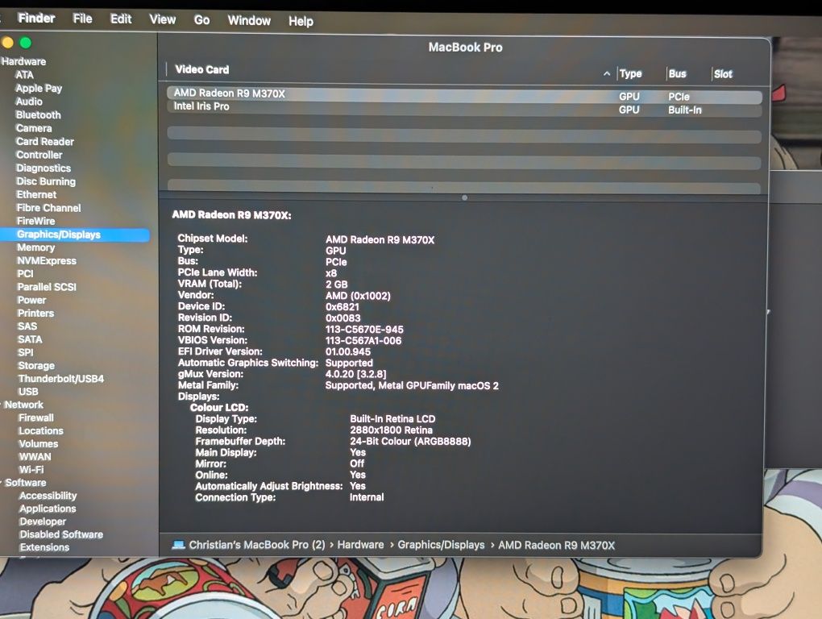Select NVMExpress in the sidebar
Image resolution: width=822 pixels, height=619 pixels.
click(47, 260)
